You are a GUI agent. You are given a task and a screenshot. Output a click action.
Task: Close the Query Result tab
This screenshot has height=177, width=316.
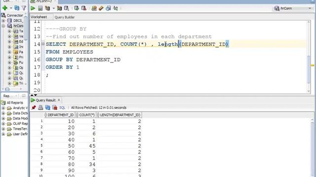[59, 100]
